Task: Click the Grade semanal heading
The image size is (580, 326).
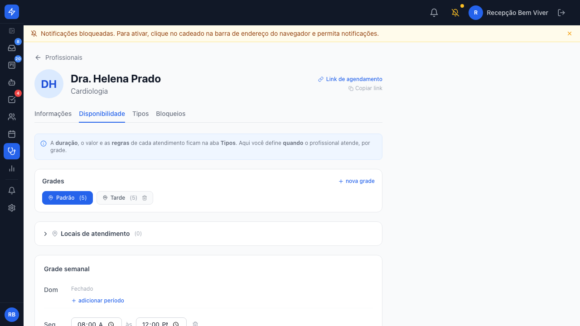Action: pyautogui.click(x=67, y=269)
